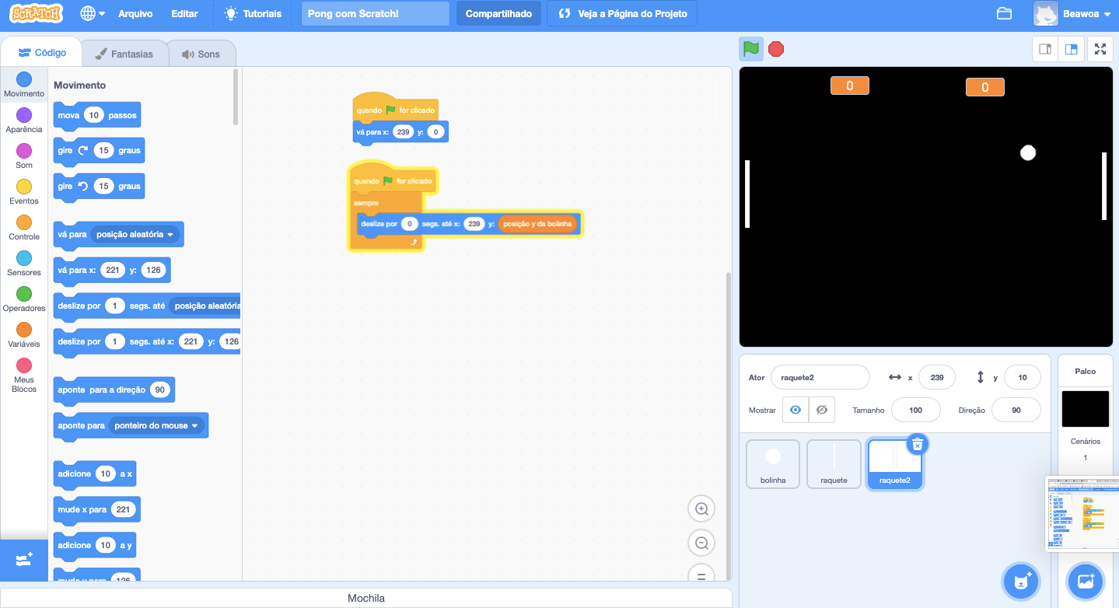1119x608 pixels.
Task: Open the Arquivo menu
Action: click(135, 13)
